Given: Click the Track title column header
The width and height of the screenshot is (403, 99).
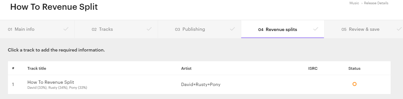Looking at the screenshot, I should tap(37, 68).
